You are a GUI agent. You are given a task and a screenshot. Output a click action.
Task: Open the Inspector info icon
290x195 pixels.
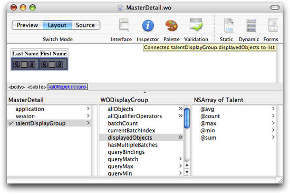coord(148,25)
